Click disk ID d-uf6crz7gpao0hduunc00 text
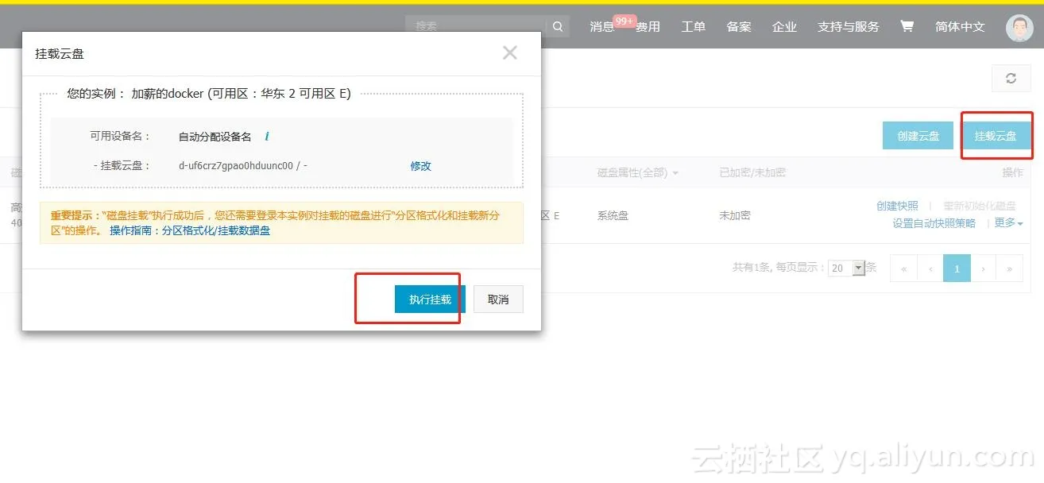1044x483 pixels. point(236,166)
